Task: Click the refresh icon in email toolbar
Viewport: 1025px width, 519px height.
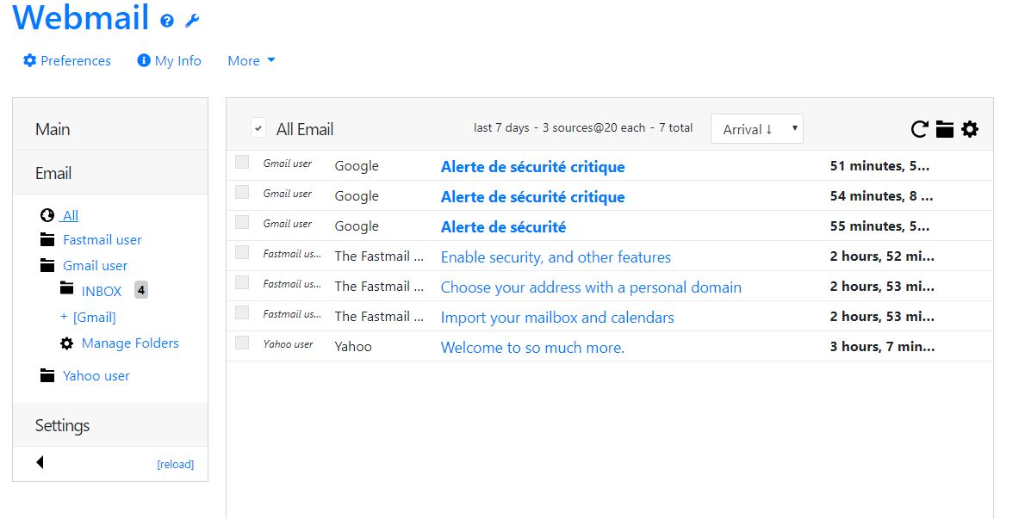Action: (x=919, y=129)
